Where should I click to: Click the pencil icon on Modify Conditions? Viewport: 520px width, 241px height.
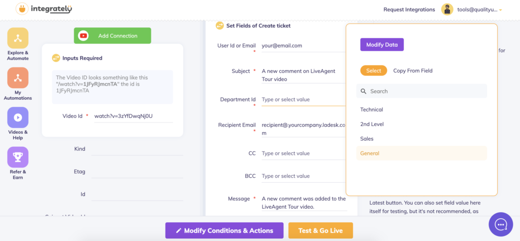point(178,231)
